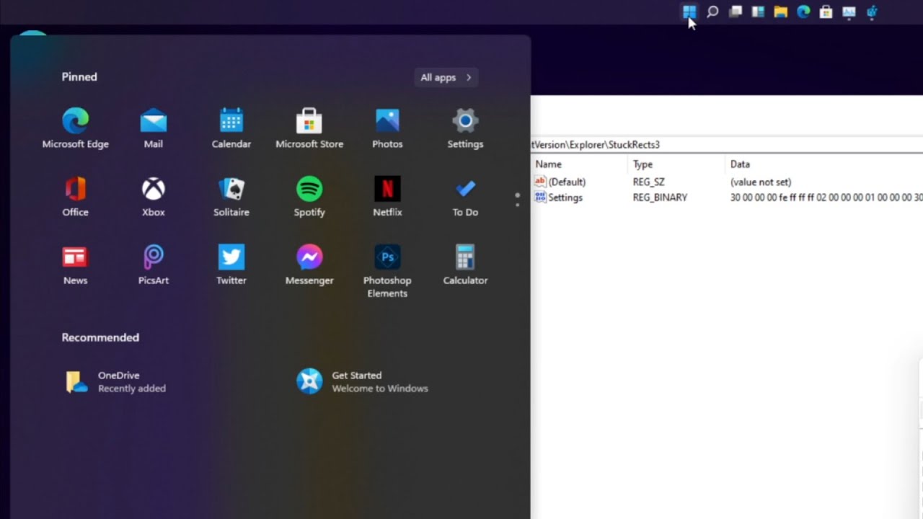Open the To Do app
This screenshot has height=519, width=923.
[x=465, y=197]
